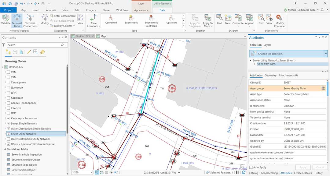
Task: Run the Subnetwork trace tool
Action: click(131, 20)
